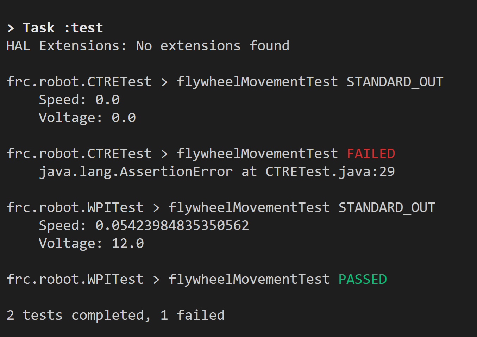Screen dimensions: 477x337
Task: Click the chevron before 'Task :test'
Action: 11,28
